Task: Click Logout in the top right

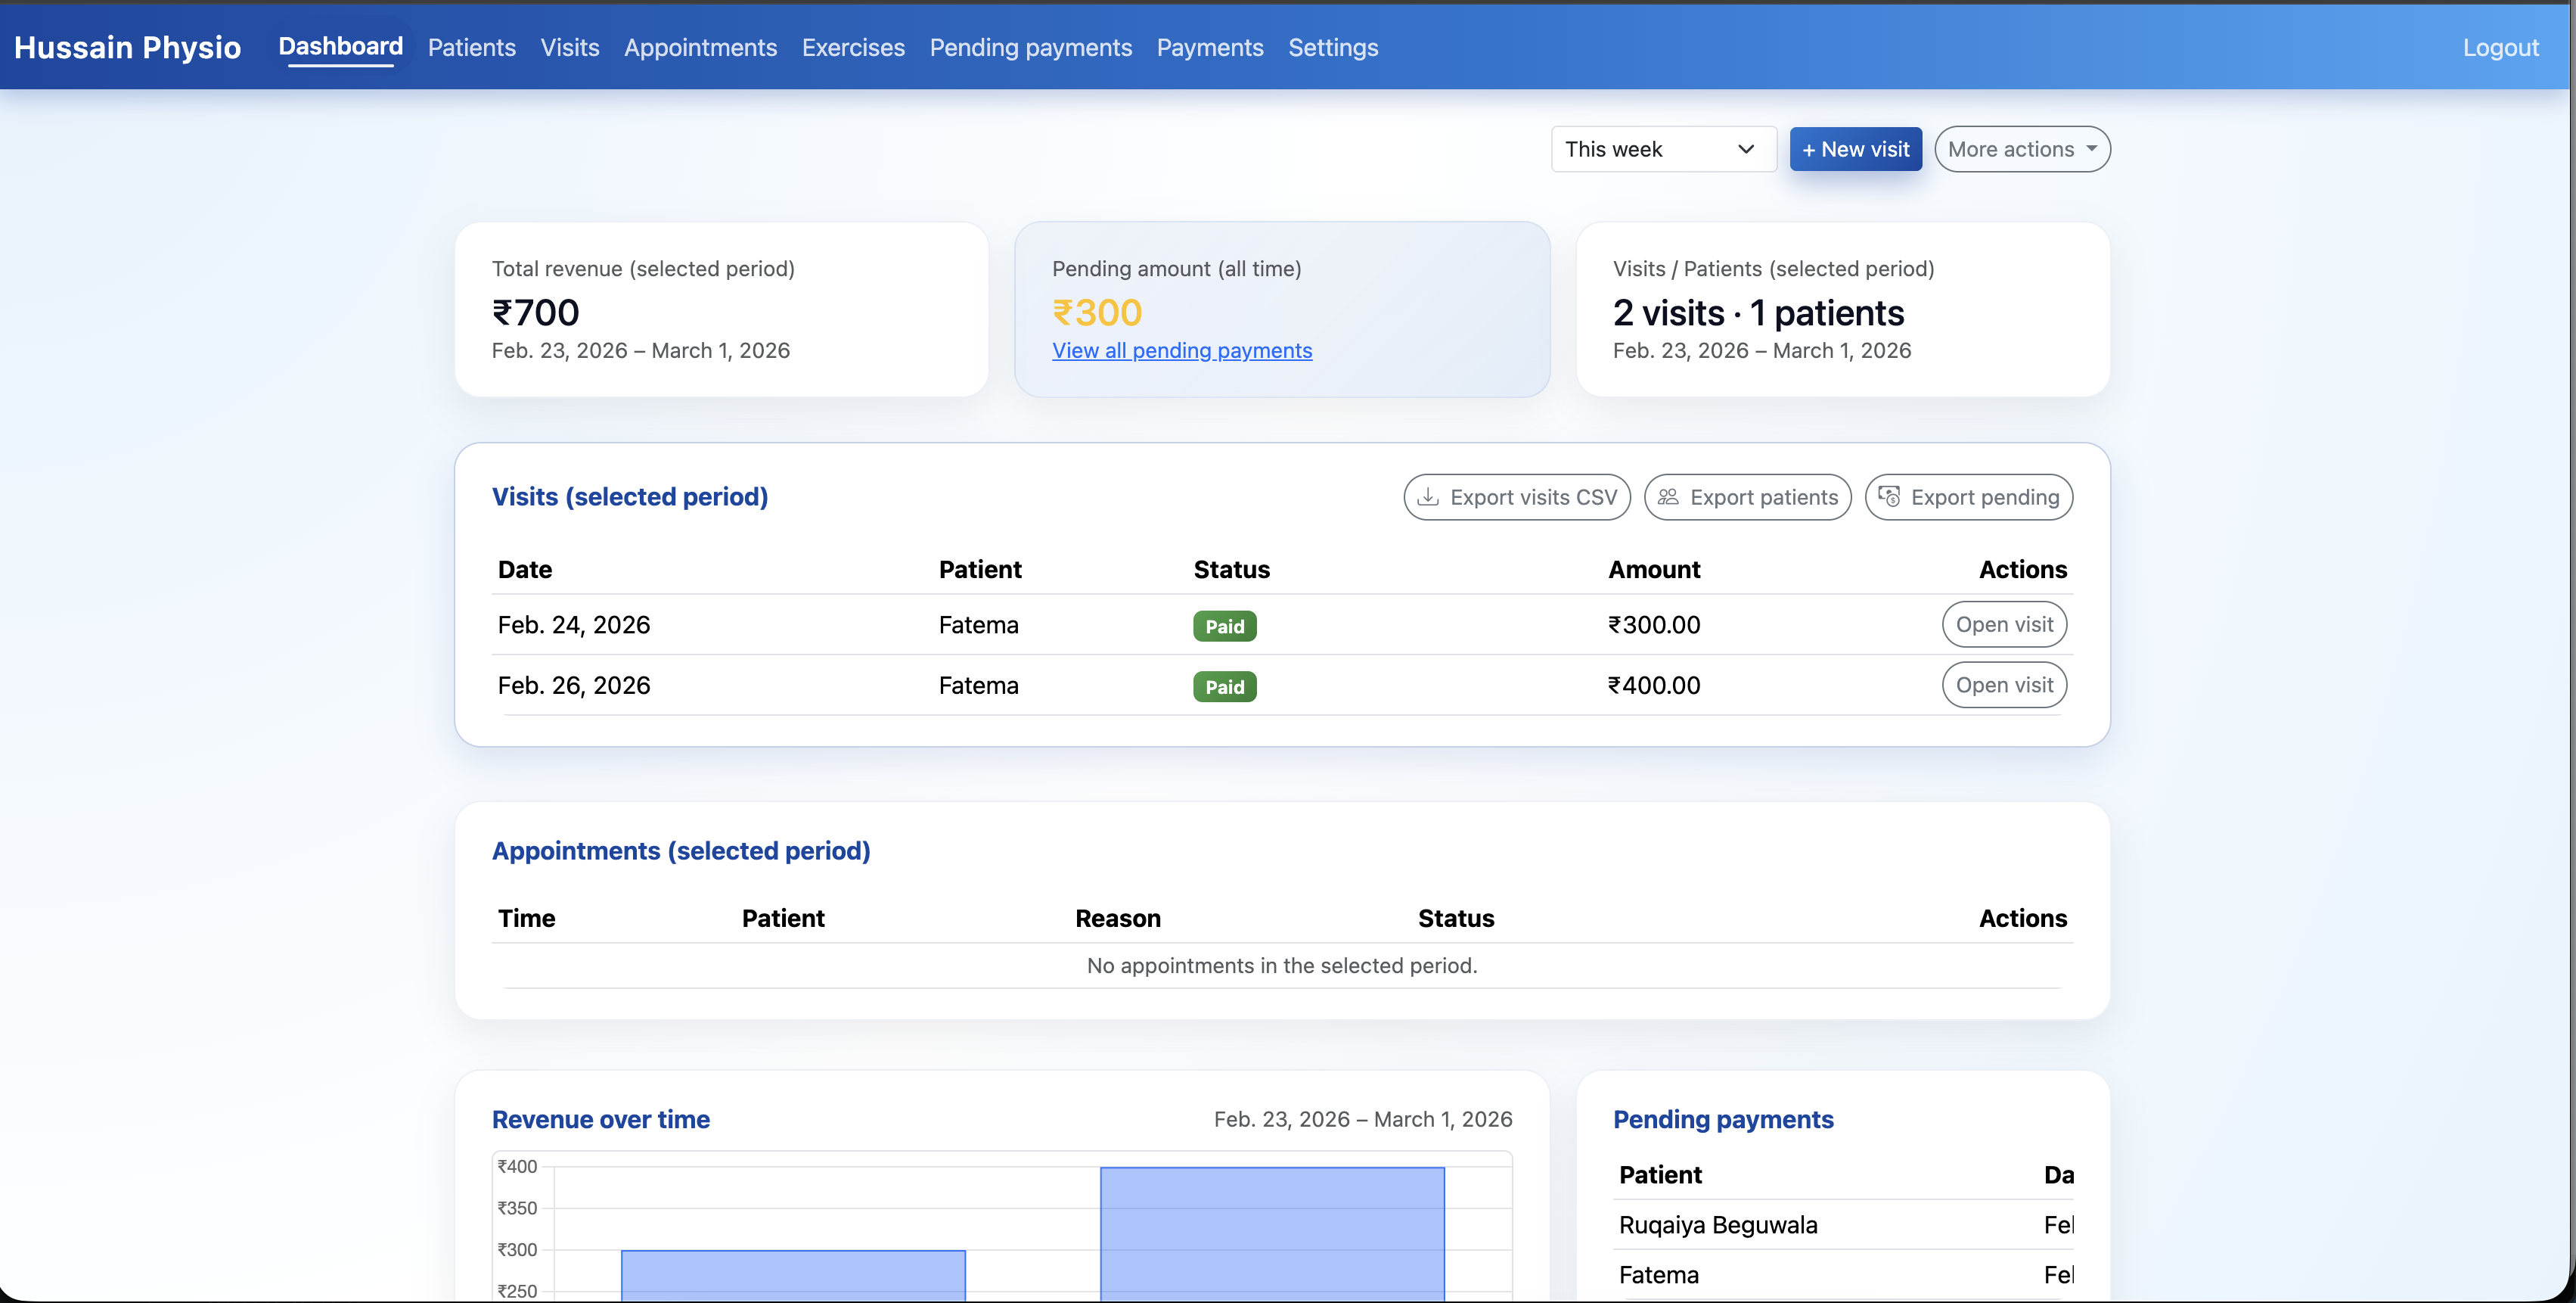Action: pyautogui.click(x=2499, y=47)
